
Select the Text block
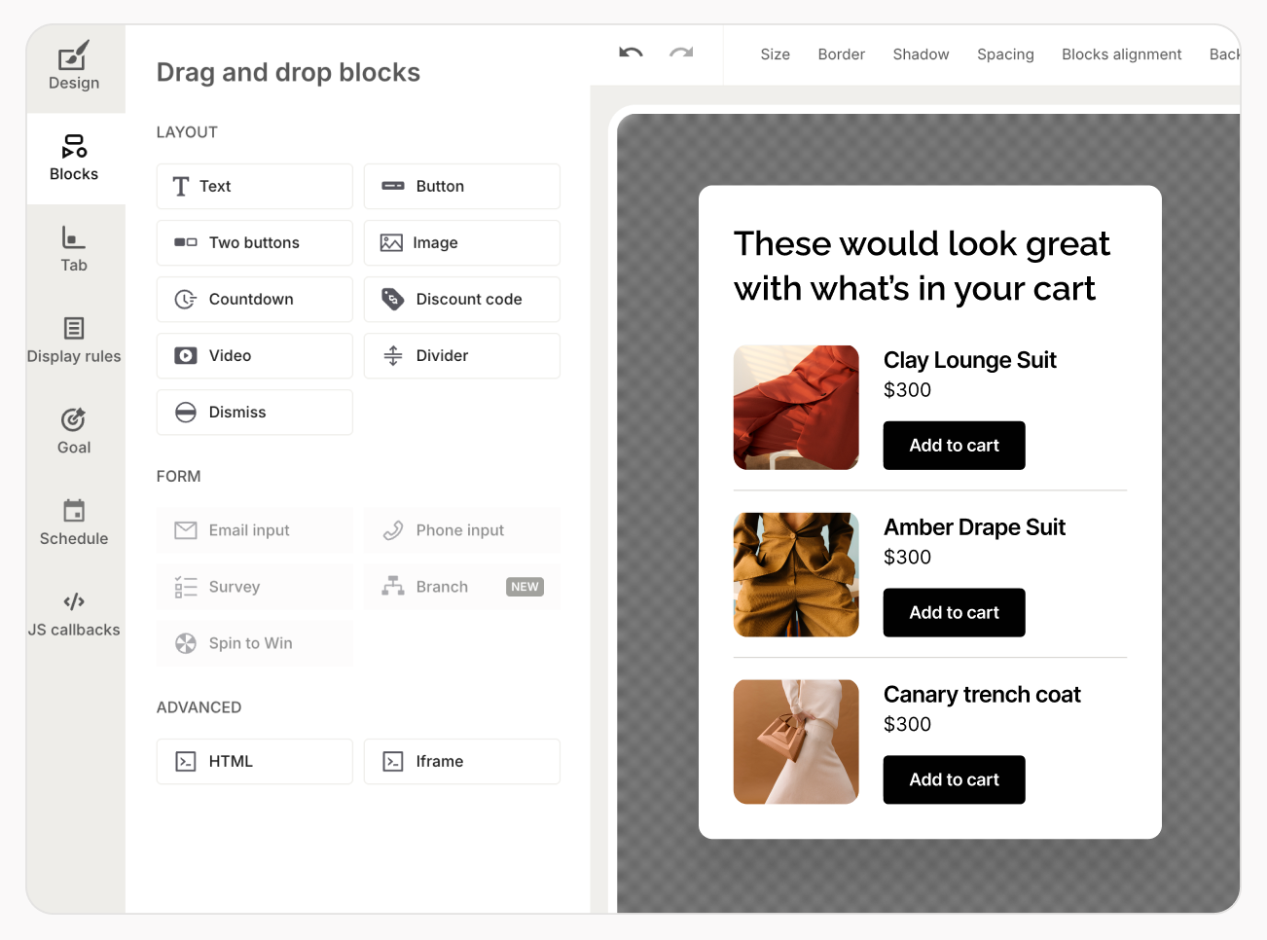[x=254, y=186]
